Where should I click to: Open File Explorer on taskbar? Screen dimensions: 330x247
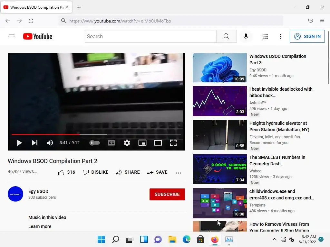(172, 239)
